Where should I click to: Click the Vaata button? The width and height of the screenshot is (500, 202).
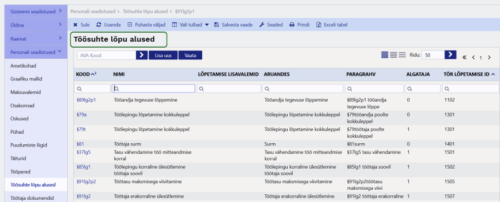[190, 55]
